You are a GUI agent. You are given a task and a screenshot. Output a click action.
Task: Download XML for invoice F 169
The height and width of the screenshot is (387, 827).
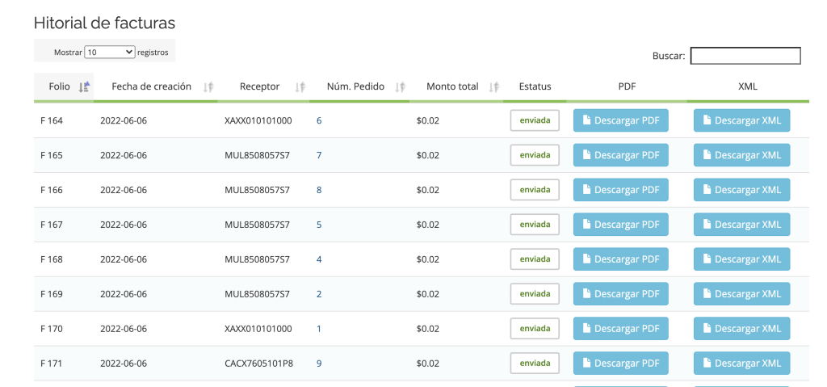pyautogui.click(x=741, y=294)
